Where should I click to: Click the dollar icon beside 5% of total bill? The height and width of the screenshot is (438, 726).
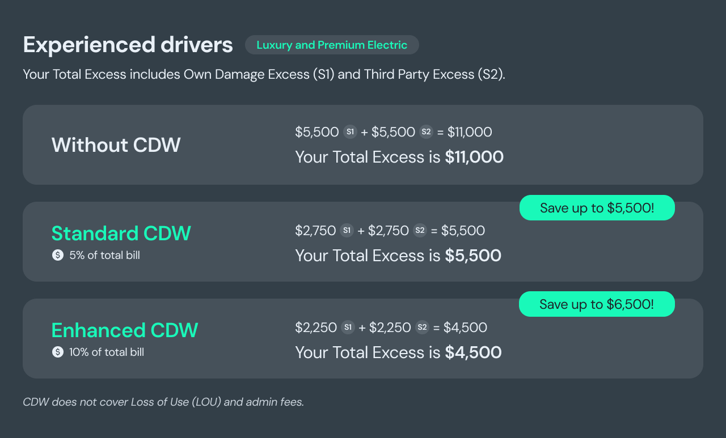[x=57, y=256]
